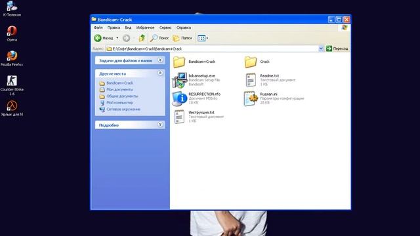Select the Crack folder icon

click(x=251, y=62)
